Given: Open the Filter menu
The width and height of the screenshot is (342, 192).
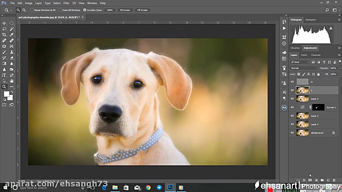Looking at the screenshot, I should point(66,3).
